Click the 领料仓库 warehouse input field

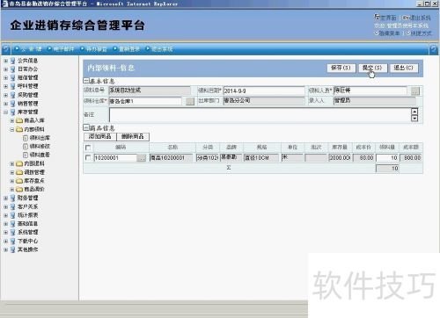tap(145, 101)
